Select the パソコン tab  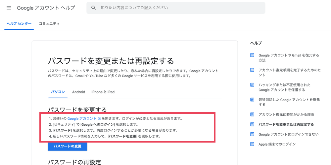coord(58,92)
